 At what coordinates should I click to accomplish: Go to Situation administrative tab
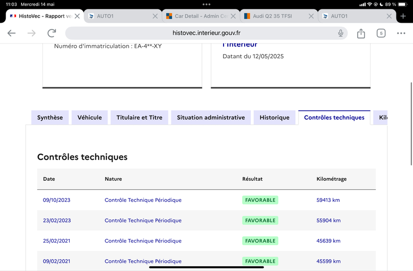211,118
